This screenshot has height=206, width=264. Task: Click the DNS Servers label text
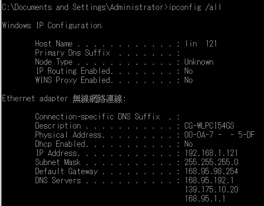point(58,180)
